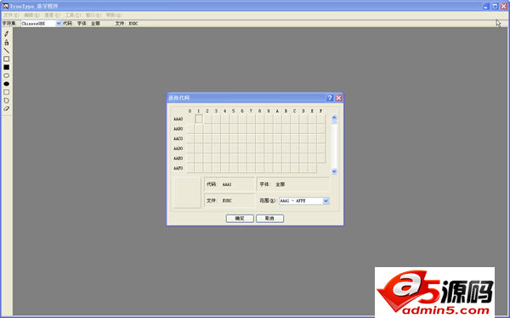
Task: Select the highlighted AAA1 code cell
Action: (x=199, y=119)
